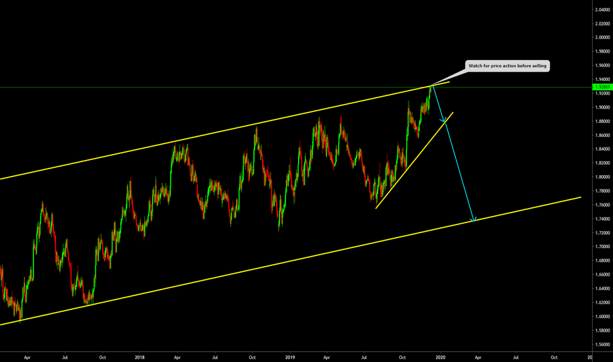Click the 1.88000 price axis label

click(602, 121)
